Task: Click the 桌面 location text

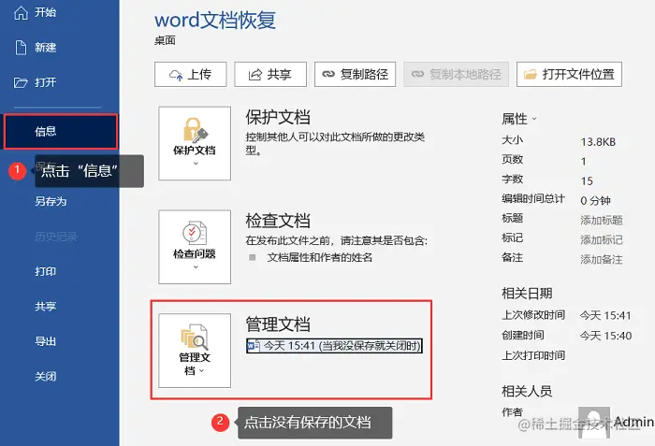Action: (x=165, y=40)
